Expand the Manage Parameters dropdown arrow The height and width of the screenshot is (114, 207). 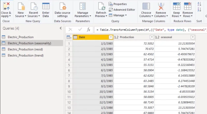pyautogui.click(x=90, y=16)
